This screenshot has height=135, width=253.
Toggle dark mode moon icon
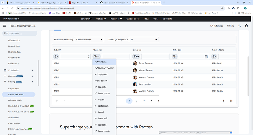click(239, 26)
